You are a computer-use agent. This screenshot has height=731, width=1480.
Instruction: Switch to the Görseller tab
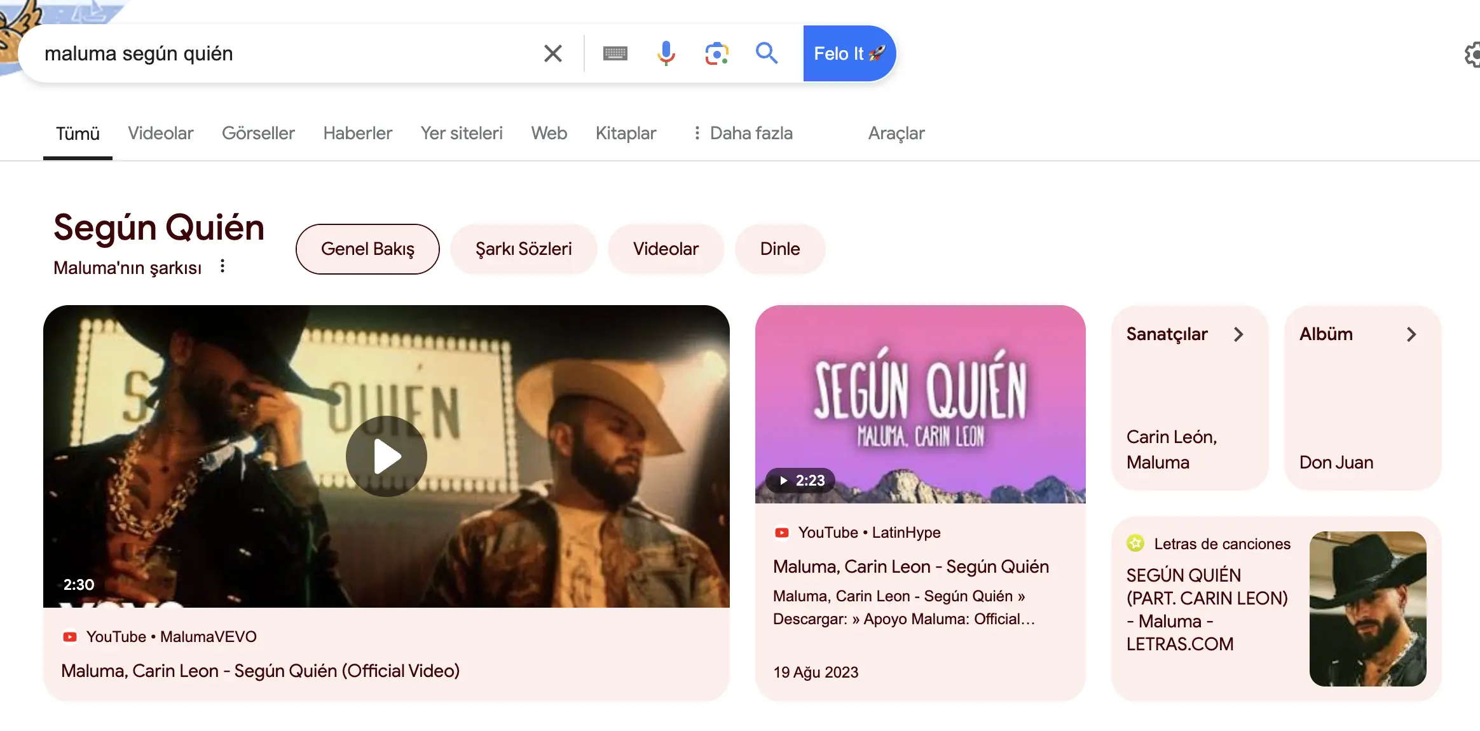pyautogui.click(x=258, y=133)
